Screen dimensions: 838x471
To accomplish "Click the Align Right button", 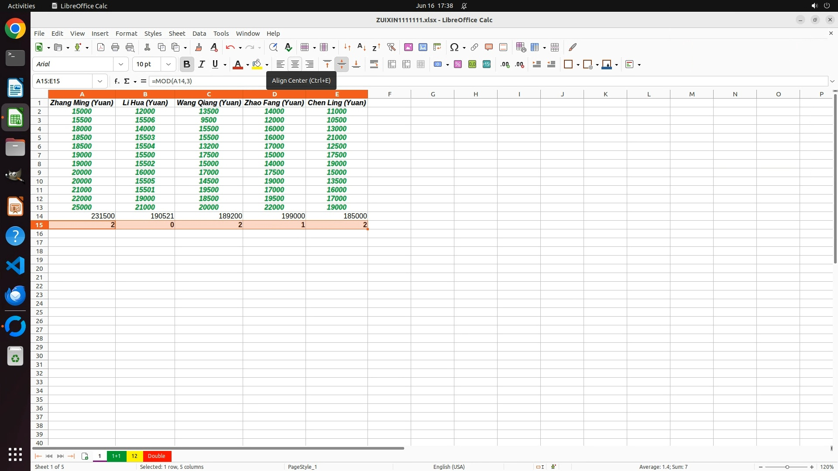I will (x=309, y=64).
